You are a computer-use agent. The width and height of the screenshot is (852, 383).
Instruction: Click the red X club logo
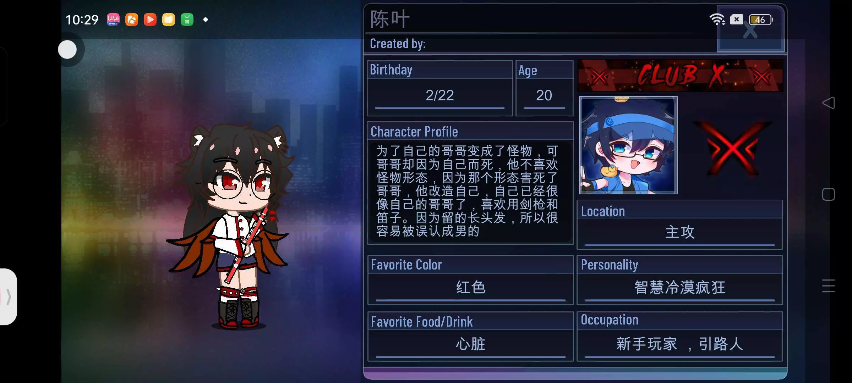click(732, 148)
